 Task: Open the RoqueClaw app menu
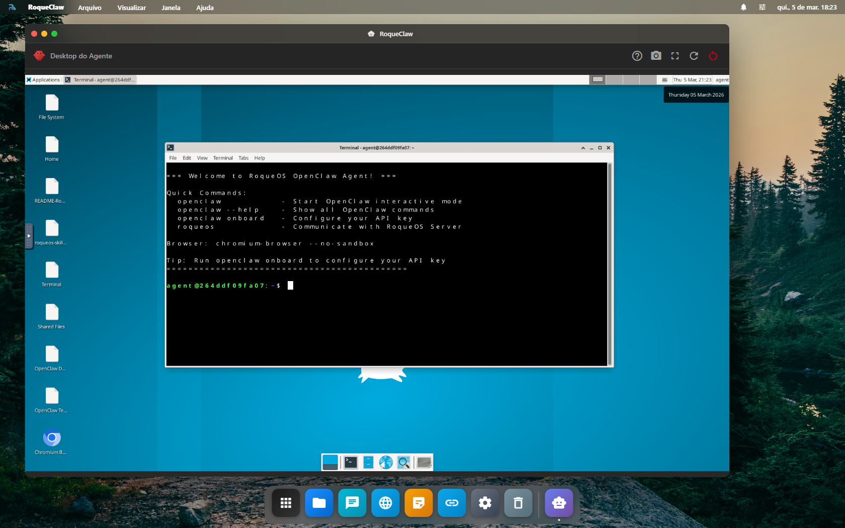tap(46, 7)
